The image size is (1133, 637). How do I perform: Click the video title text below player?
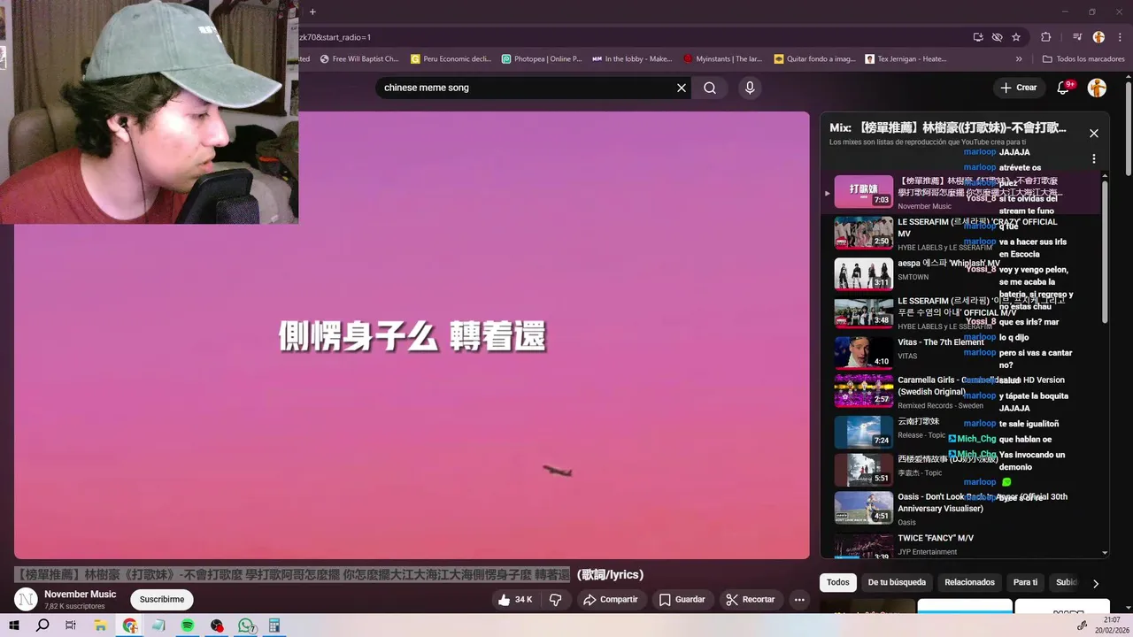point(328,575)
